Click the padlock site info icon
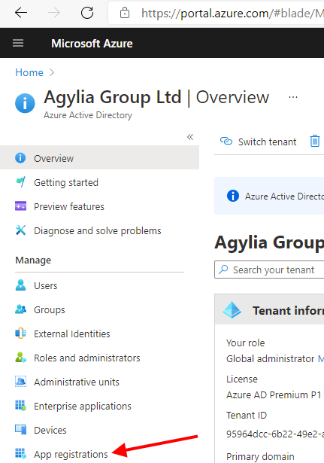Image resolution: width=324 pixels, height=463 pixels. (125, 13)
